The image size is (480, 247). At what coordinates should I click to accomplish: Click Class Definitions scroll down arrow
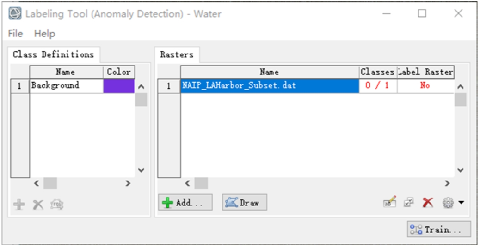(x=141, y=170)
